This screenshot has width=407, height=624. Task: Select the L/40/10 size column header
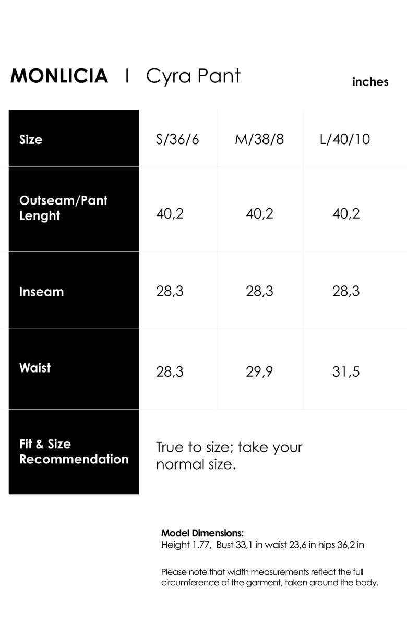tap(345, 139)
